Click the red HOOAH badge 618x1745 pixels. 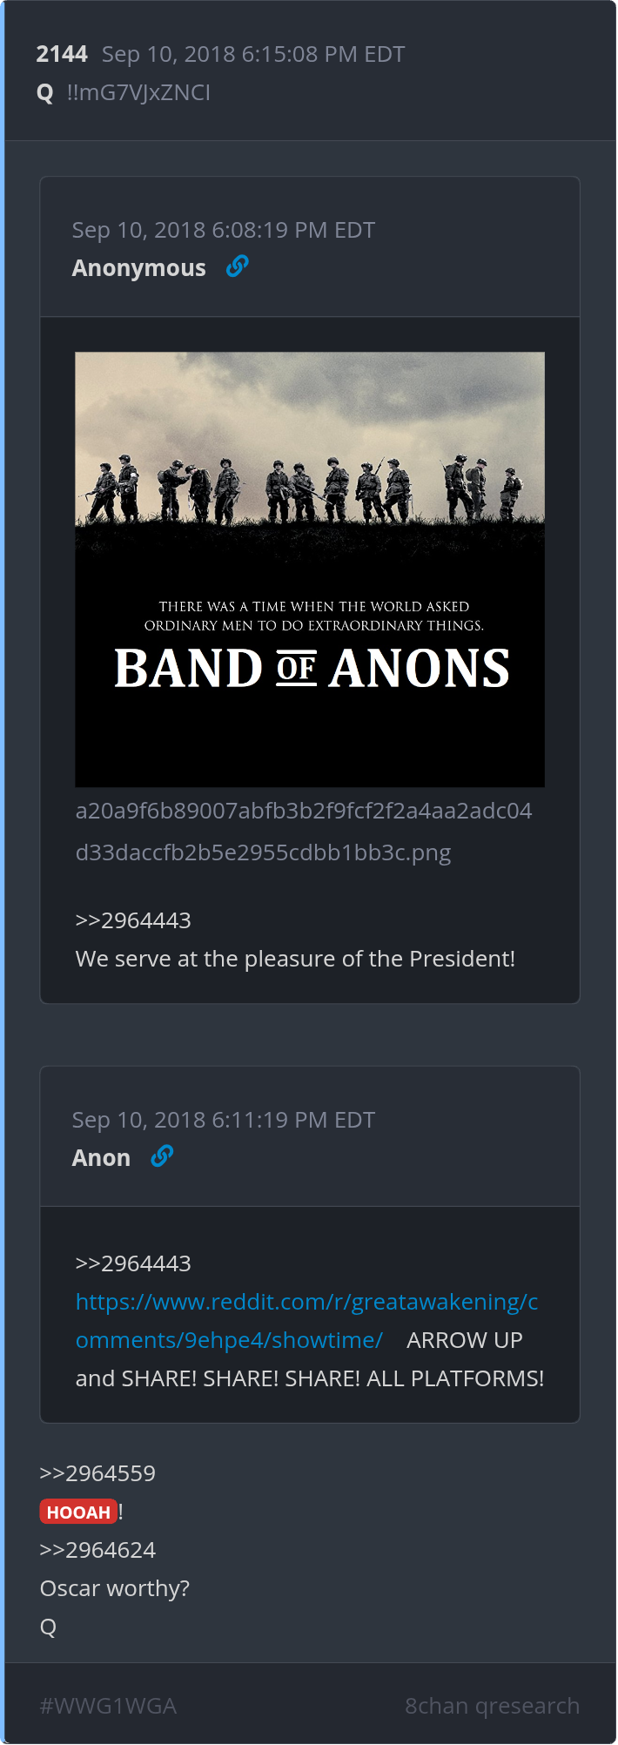point(78,1512)
